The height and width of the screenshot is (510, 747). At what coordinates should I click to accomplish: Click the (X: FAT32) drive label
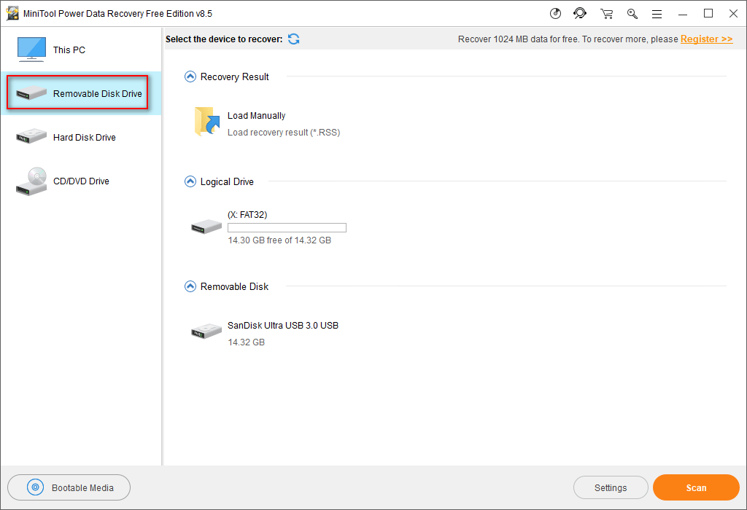(x=247, y=214)
